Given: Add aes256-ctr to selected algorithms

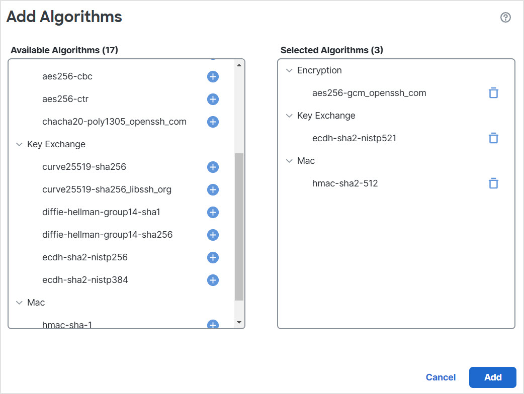Looking at the screenshot, I should pos(212,99).
